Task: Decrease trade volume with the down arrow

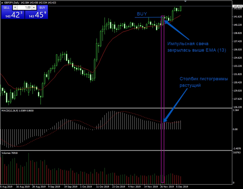Action: (x=15, y=7)
